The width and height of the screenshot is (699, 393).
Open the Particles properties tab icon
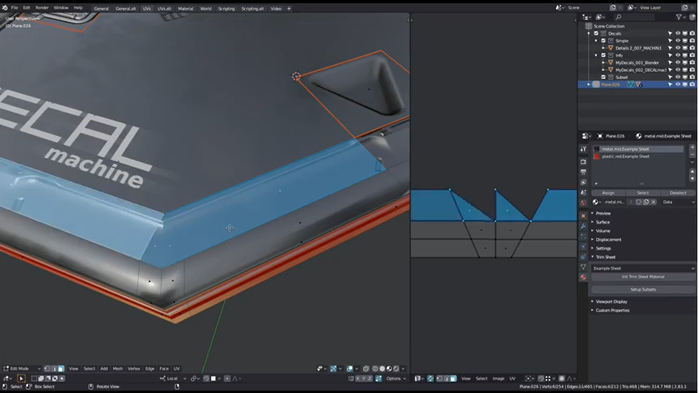click(583, 236)
